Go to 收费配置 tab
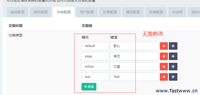The height and width of the screenshot is (95, 200). coord(156,12)
